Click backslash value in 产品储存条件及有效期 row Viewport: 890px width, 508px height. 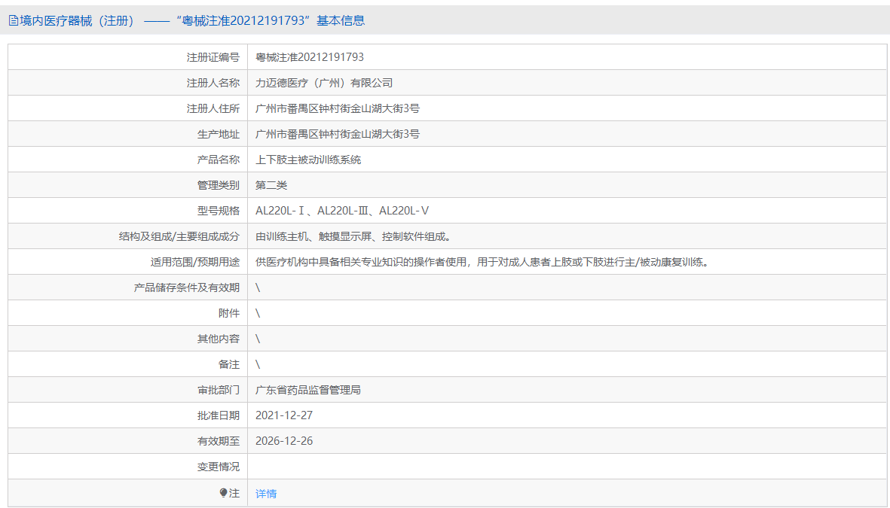pos(258,287)
